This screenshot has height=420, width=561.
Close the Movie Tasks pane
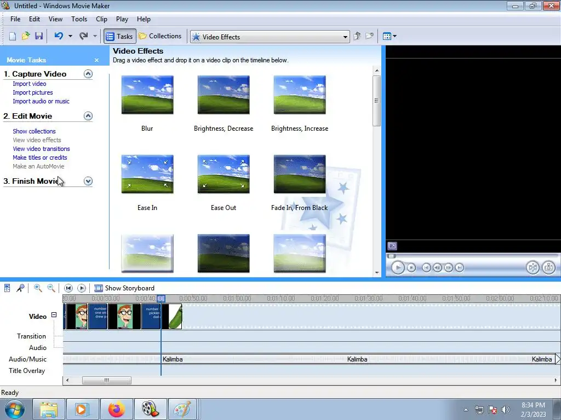tap(96, 60)
